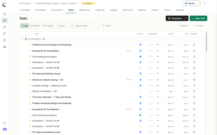This screenshot has height=135, width=217.
Task: Click due date Apr 11 of Electrical conduit routing
Action: 186,80
